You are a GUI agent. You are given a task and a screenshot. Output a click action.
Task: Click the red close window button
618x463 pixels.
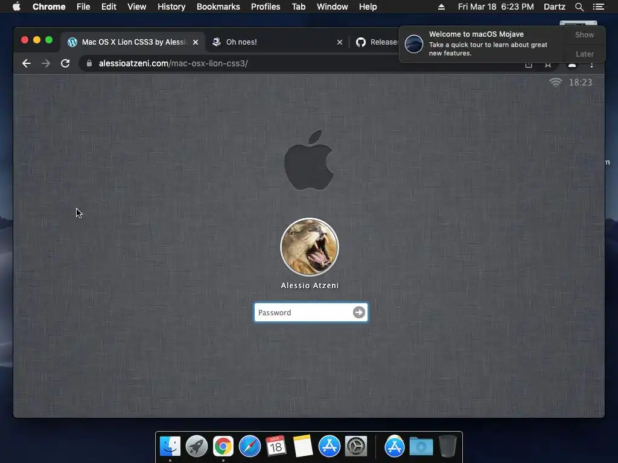pos(24,40)
